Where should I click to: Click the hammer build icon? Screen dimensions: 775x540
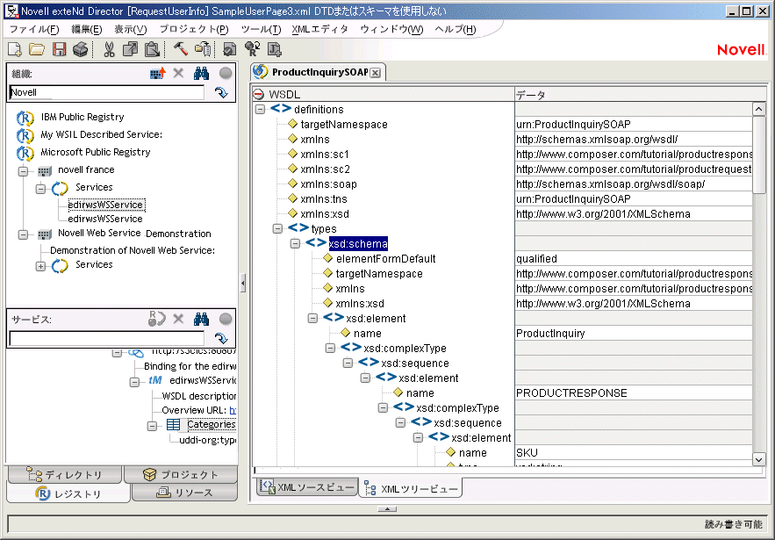[x=181, y=49]
